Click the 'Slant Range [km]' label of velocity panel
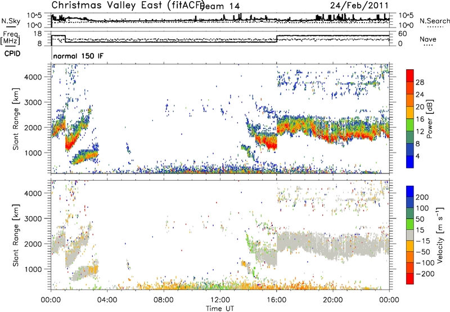This screenshot has width=450, height=312. pos(16,235)
